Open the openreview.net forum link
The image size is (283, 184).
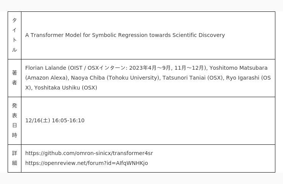coord(86,163)
